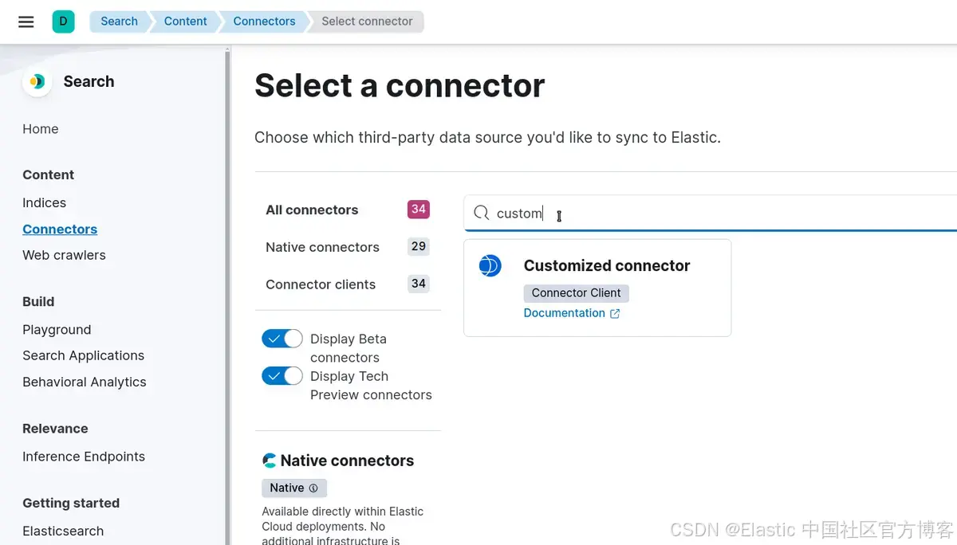Click the connector search field containing custom
Viewport: 957px width, 545px height.
(710, 213)
